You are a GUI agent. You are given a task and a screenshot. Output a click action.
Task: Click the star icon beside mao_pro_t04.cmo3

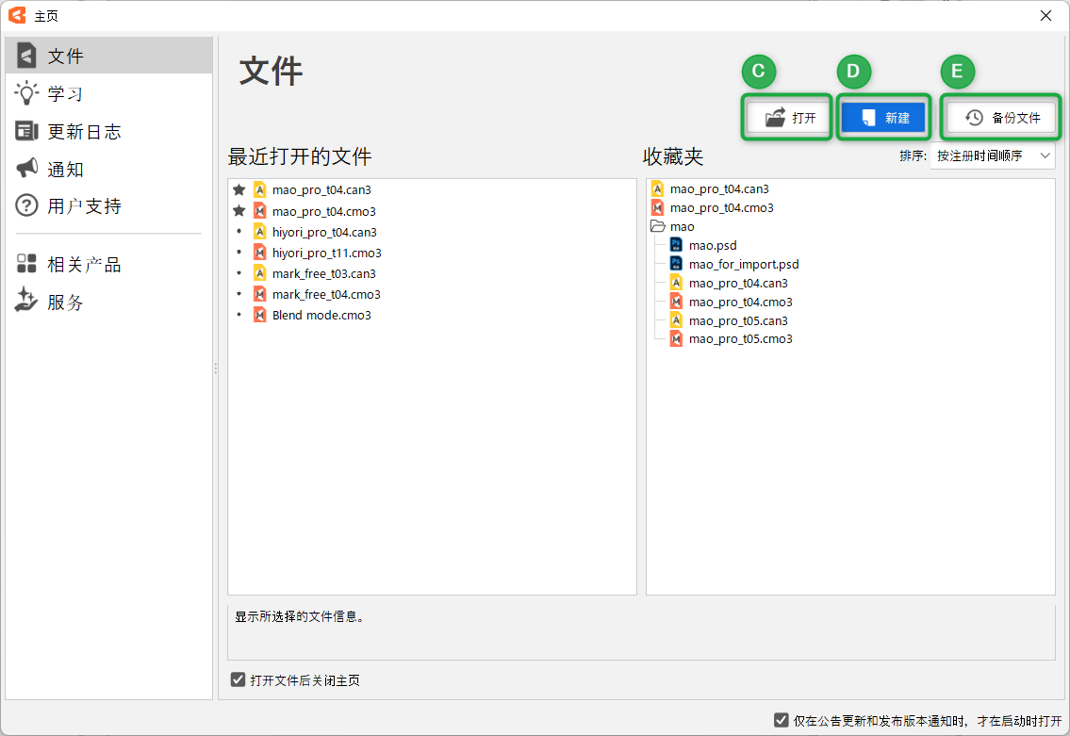[x=239, y=211]
